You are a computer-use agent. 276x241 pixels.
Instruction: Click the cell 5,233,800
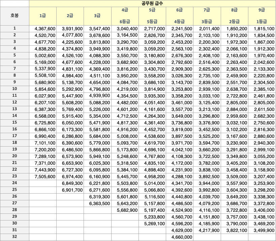[152, 217]
